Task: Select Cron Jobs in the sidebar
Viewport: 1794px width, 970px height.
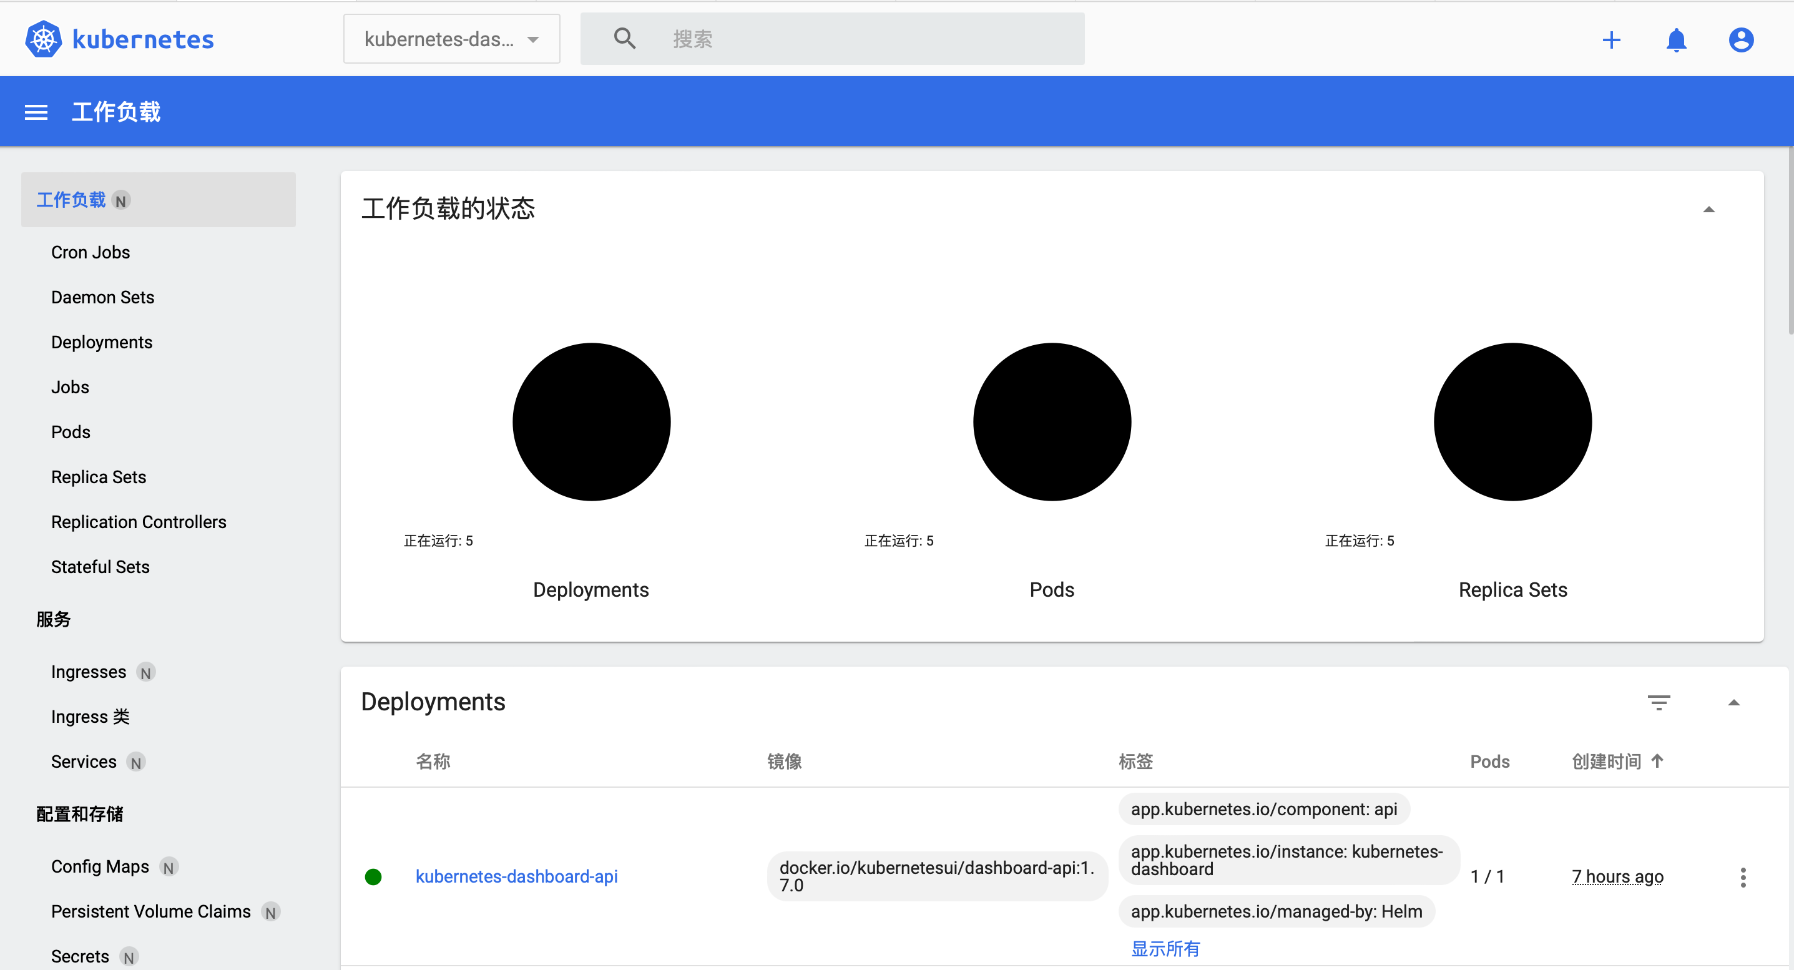Action: tap(91, 252)
